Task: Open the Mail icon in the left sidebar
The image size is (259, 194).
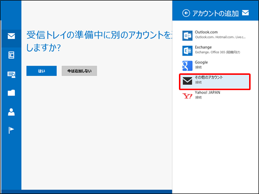Action: 11,36
